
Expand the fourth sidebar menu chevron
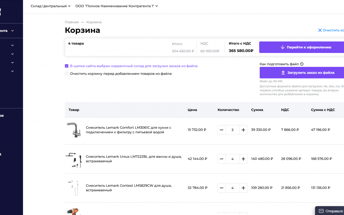coord(12,63)
